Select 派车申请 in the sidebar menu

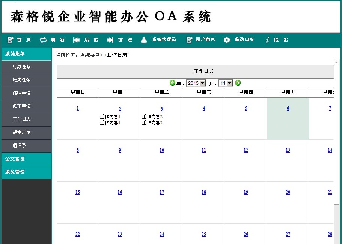[22, 106]
